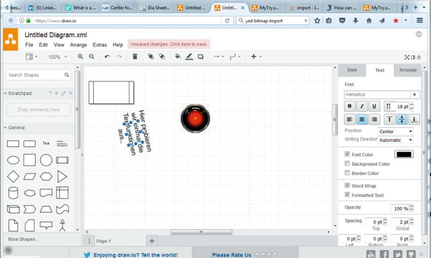Open the language globe icon
Viewport: 431px width, 258px height.
[x=419, y=34]
